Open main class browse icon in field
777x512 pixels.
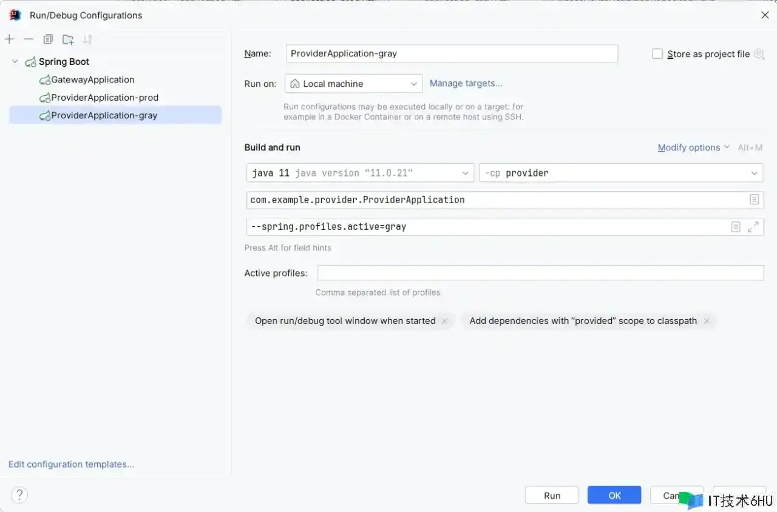click(754, 200)
